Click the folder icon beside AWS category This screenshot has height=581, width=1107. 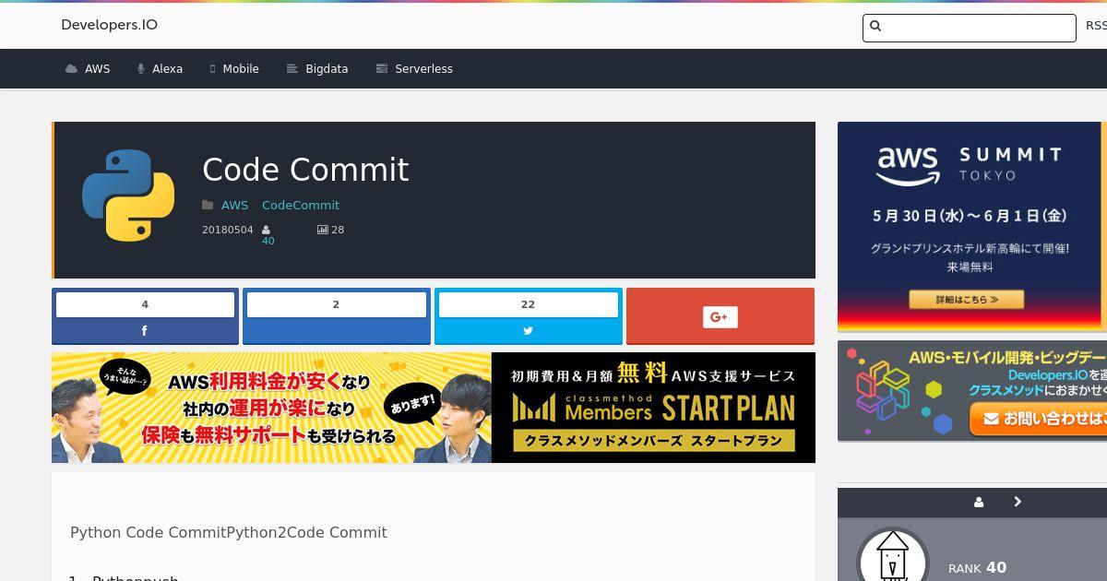[x=208, y=205]
